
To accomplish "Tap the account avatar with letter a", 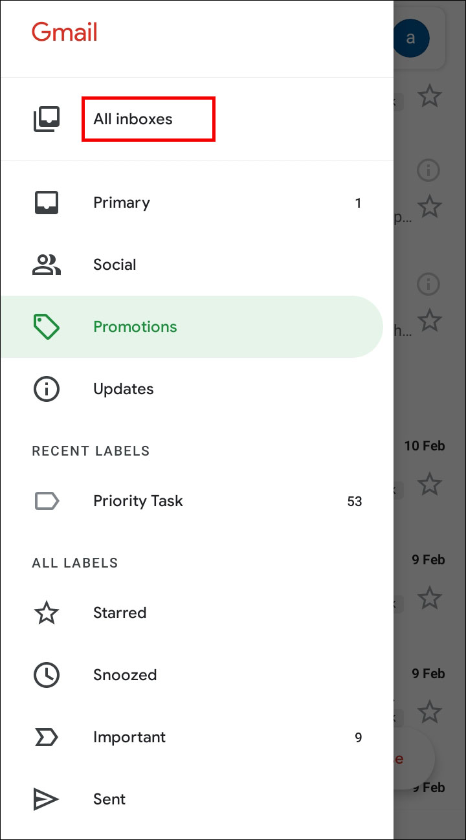I will tap(410, 38).
